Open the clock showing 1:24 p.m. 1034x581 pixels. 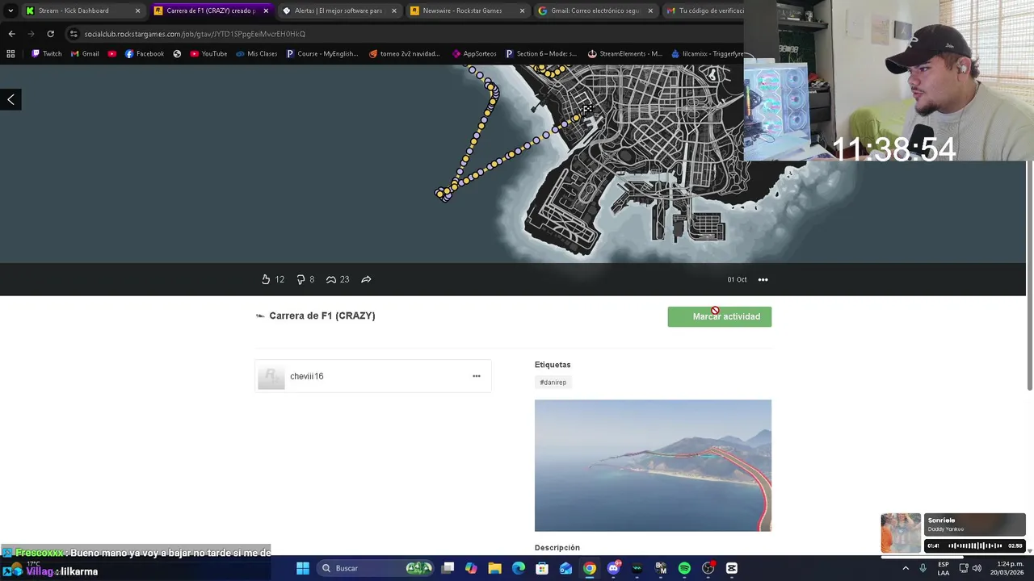[x=1008, y=568]
